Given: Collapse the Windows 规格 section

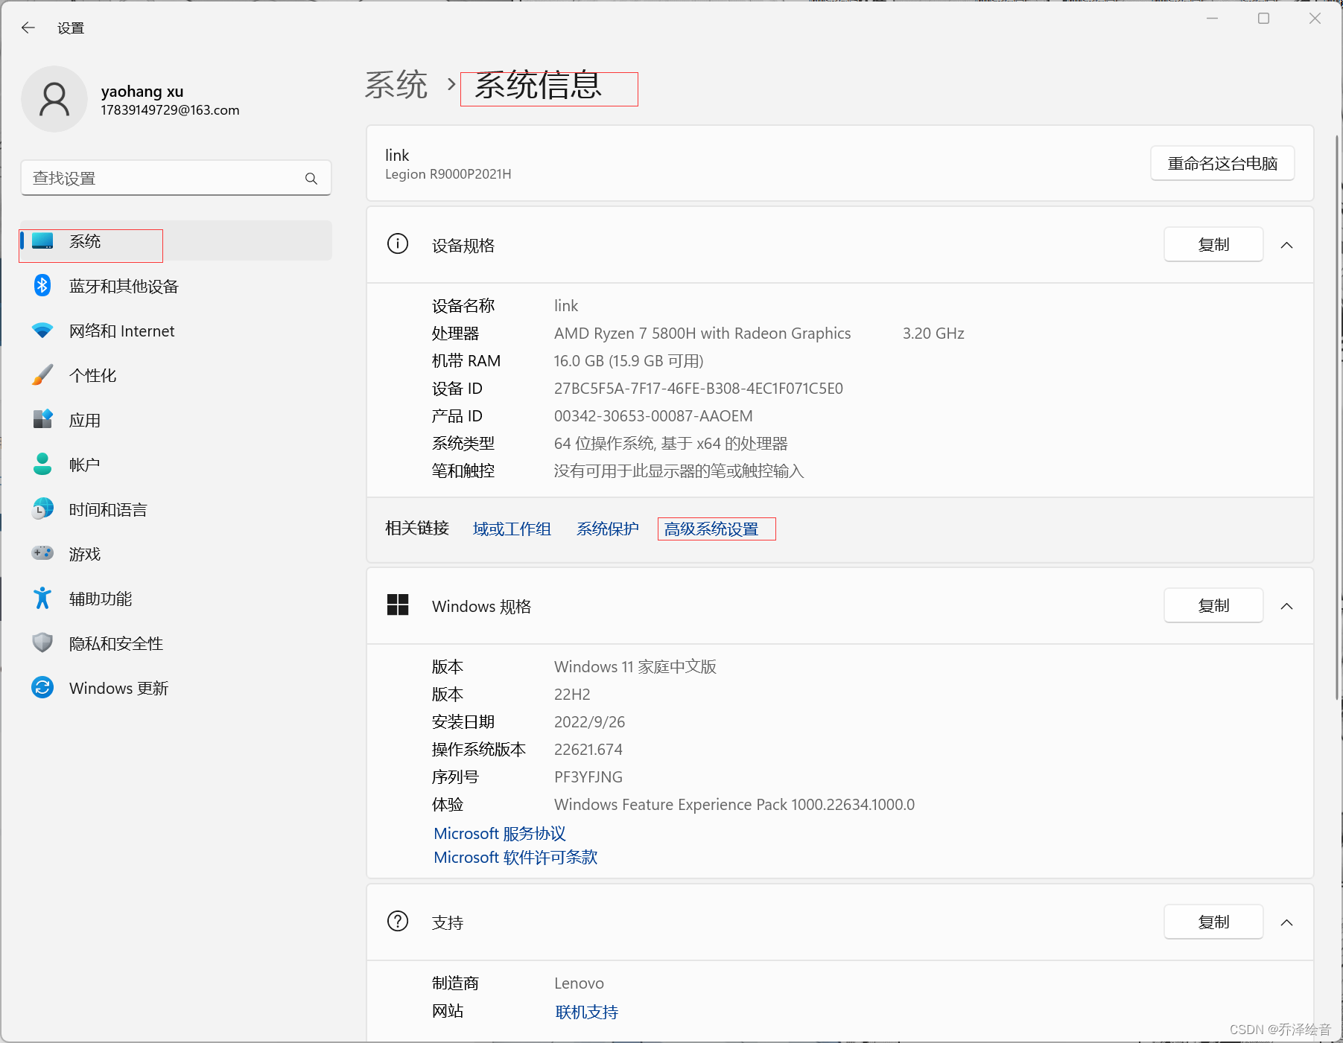Looking at the screenshot, I should (1287, 605).
